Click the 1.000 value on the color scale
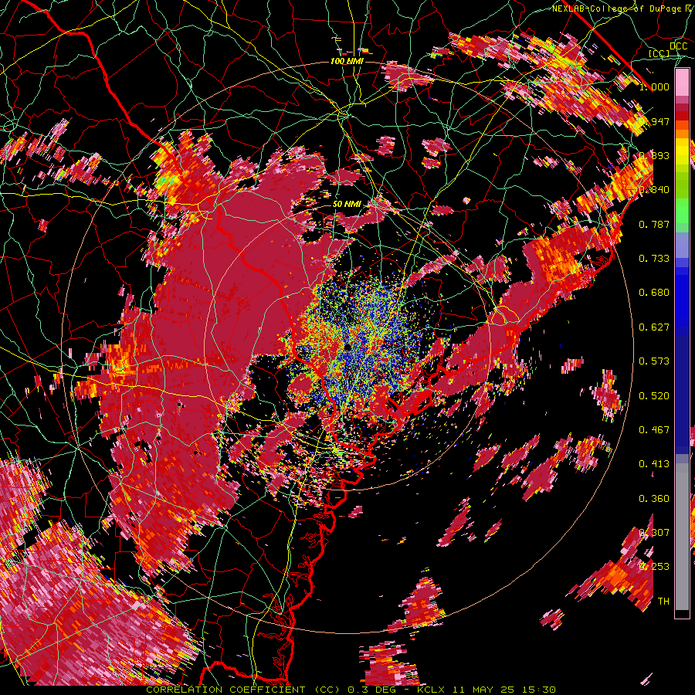The image size is (695, 695). tap(654, 86)
